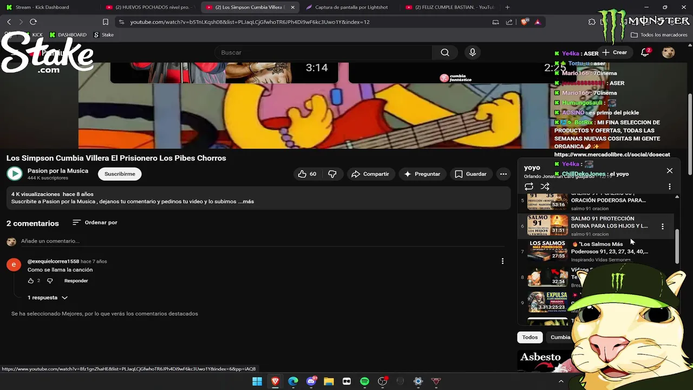Like the video with thumbs up 60

pos(307,174)
